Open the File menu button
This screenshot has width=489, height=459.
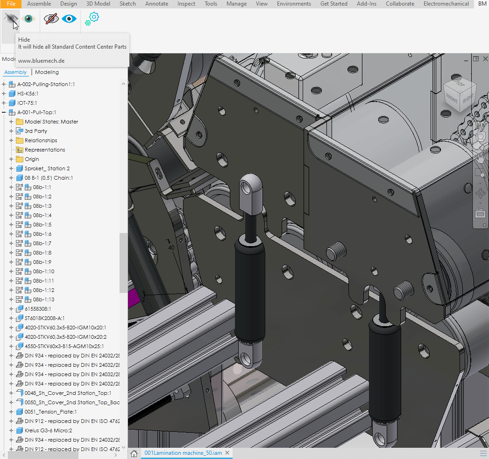11,4
